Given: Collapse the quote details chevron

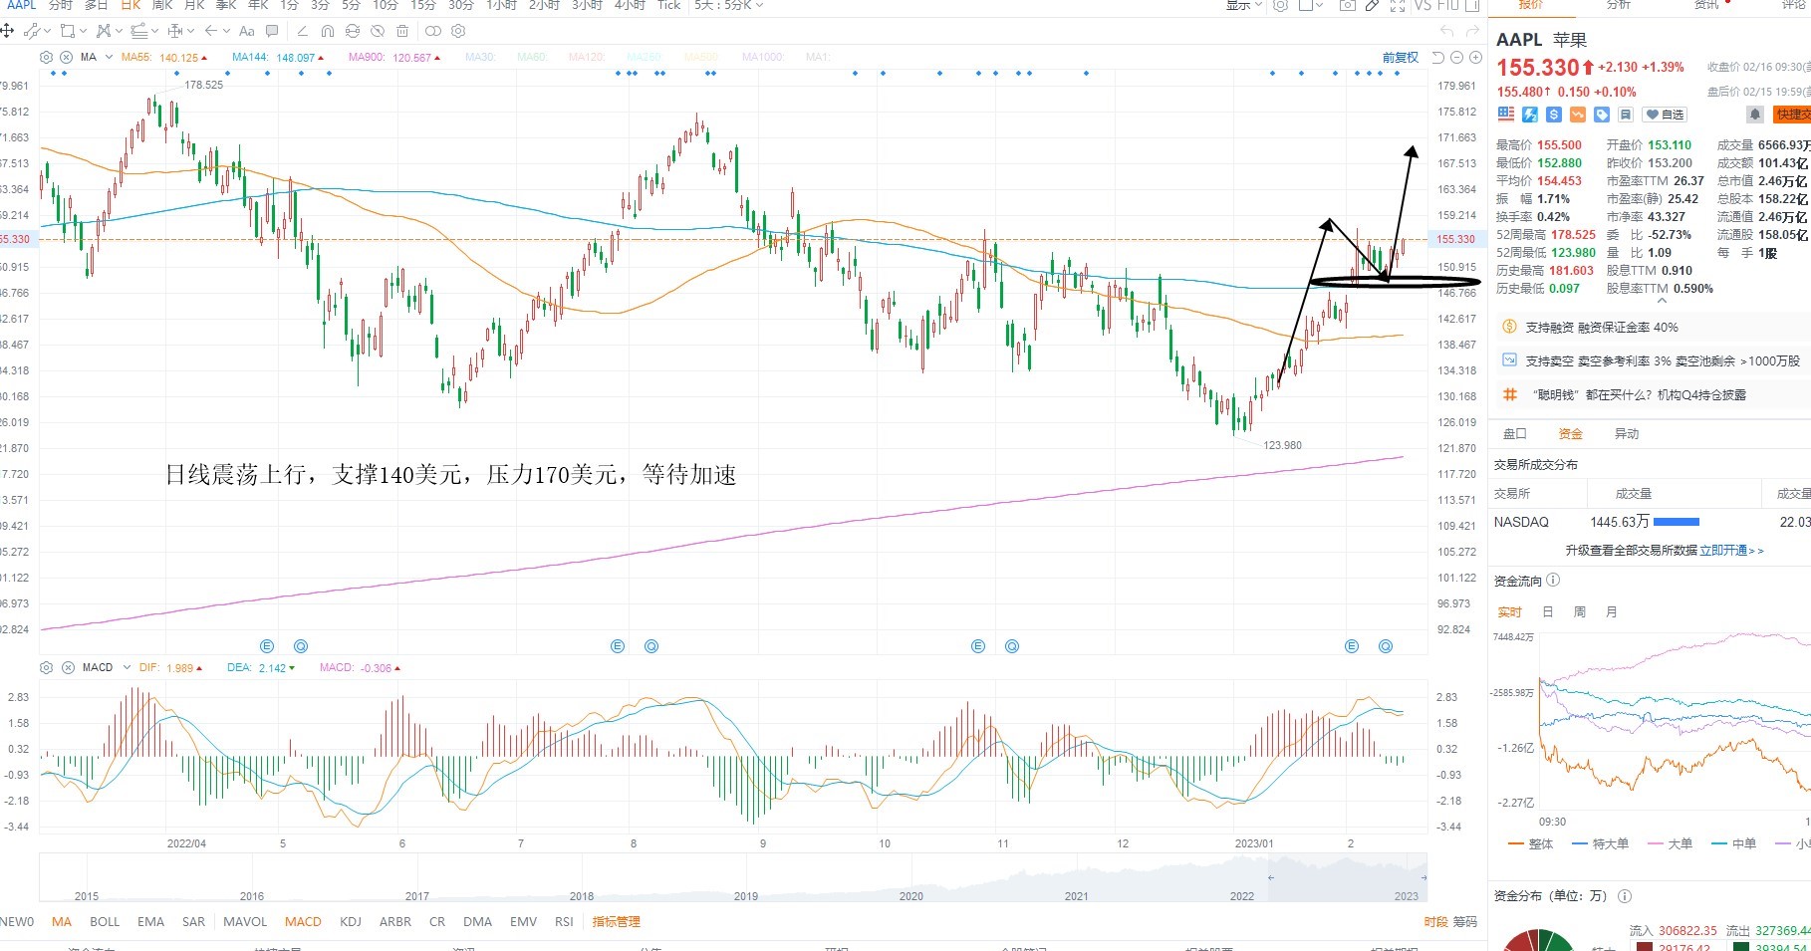Looking at the screenshot, I should point(1662,300).
